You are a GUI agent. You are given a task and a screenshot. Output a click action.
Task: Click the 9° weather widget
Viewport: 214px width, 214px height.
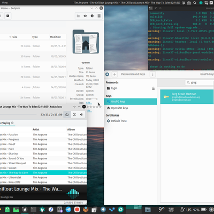pyautogui.click(x=162, y=209)
